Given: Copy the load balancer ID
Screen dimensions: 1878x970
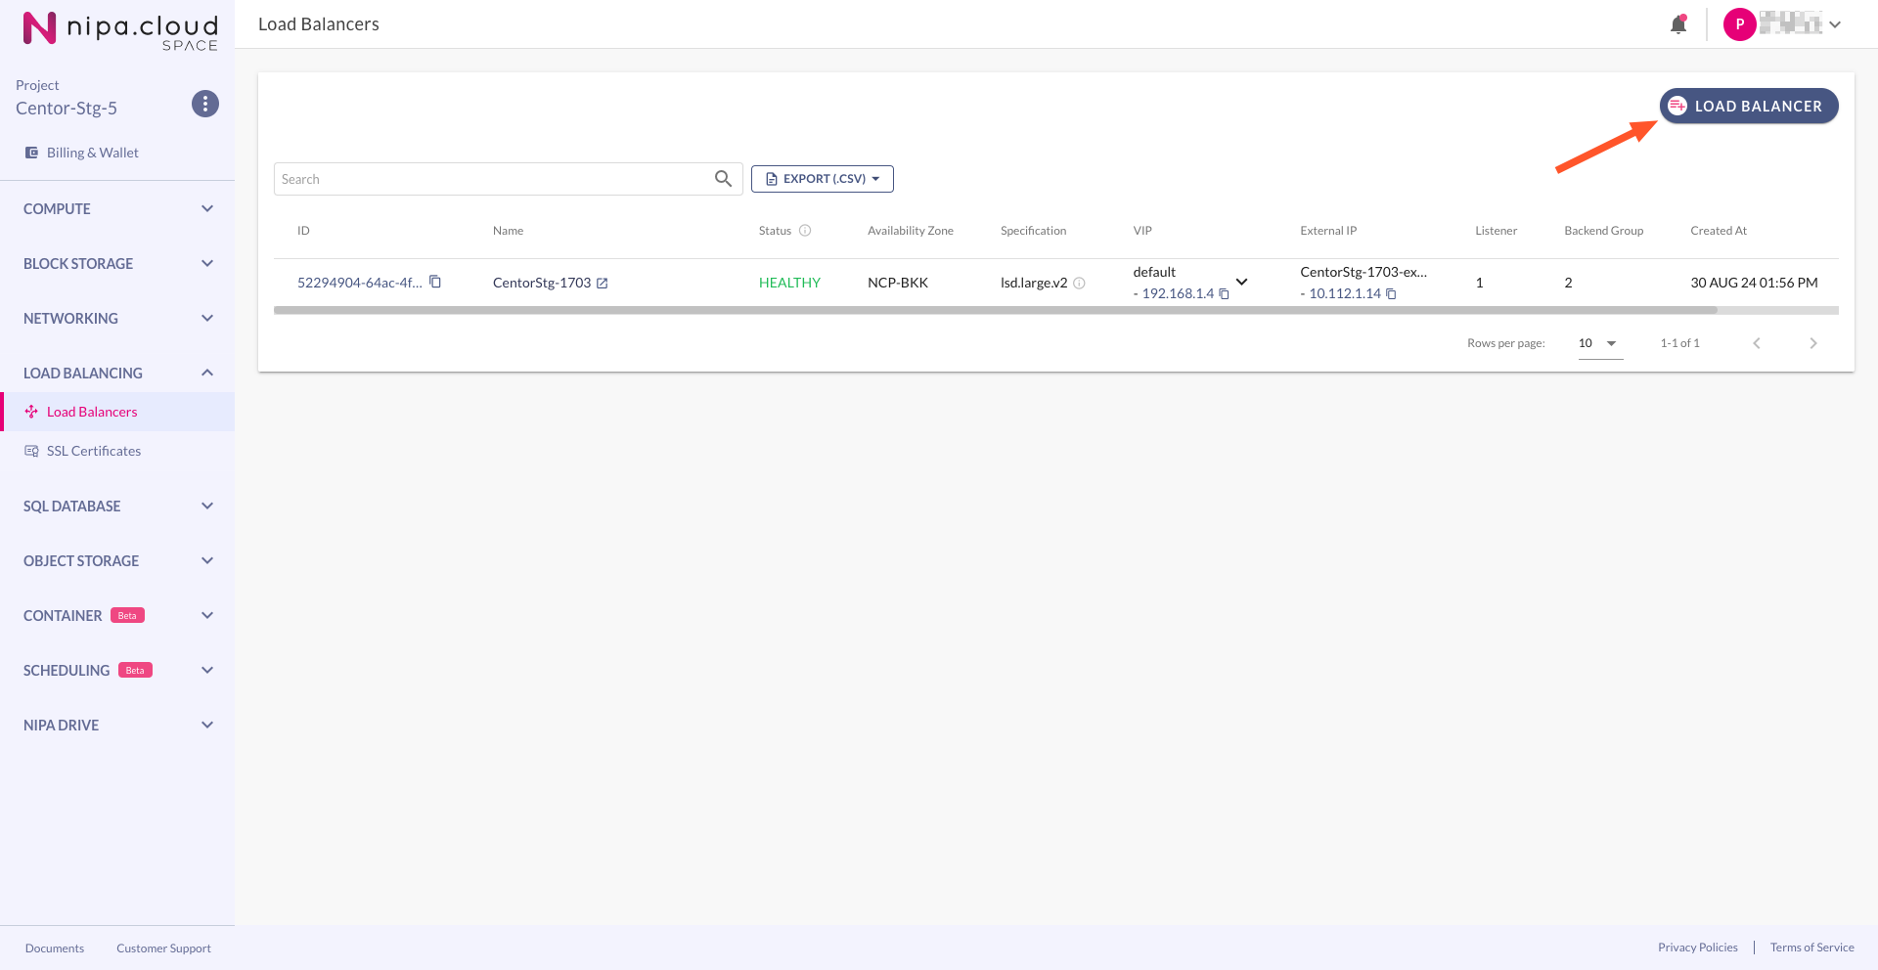Looking at the screenshot, I should [435, 282].
